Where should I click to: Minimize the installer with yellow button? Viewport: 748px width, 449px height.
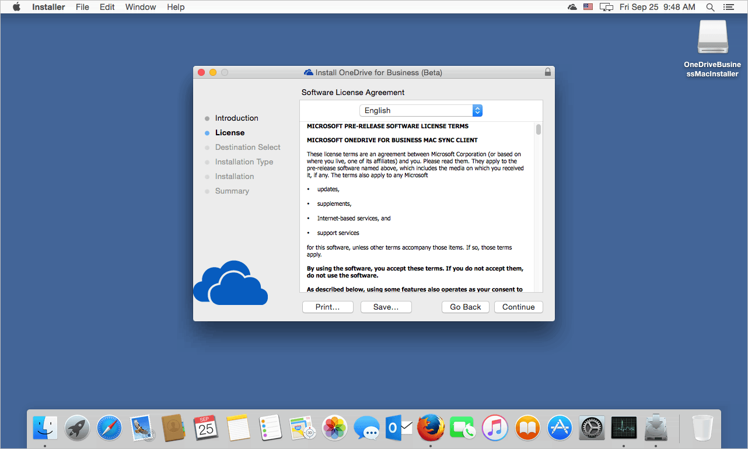(213, 72)
